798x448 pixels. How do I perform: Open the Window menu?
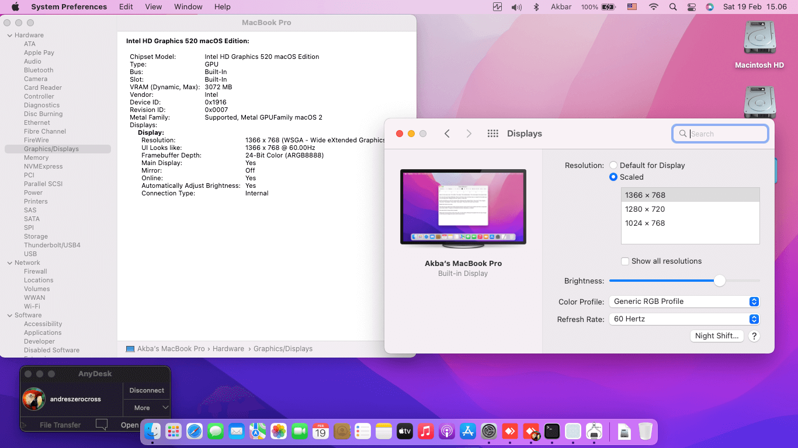point(188,7)
